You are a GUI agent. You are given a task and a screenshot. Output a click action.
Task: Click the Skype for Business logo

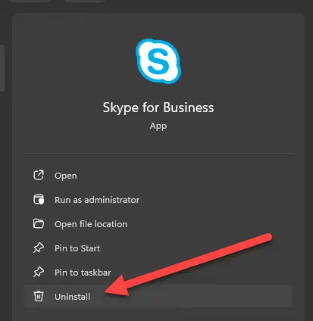point(158,61)
